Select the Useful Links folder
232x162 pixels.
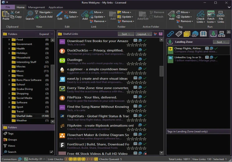point(30,116)
